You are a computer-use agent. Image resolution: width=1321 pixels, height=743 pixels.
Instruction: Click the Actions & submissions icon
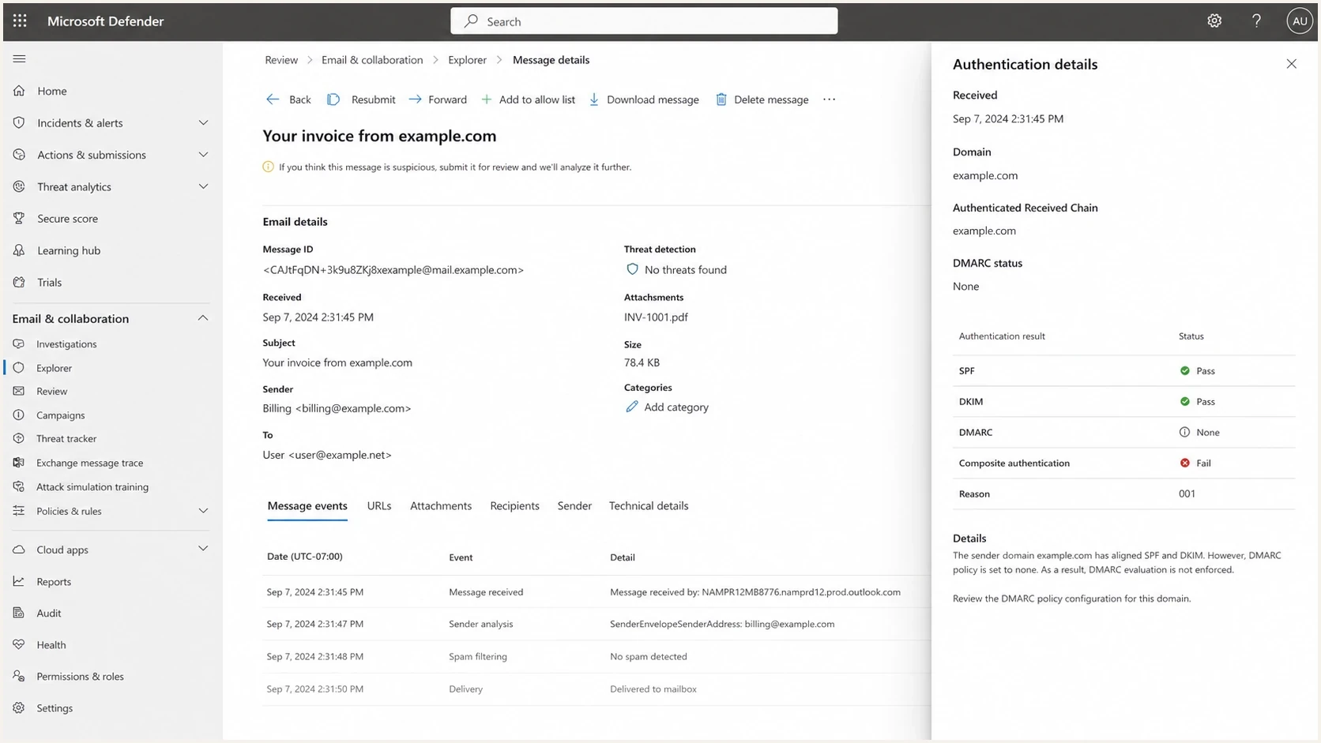19,155
